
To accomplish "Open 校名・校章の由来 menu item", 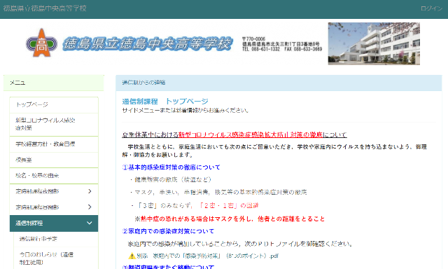I will point(54,176).
